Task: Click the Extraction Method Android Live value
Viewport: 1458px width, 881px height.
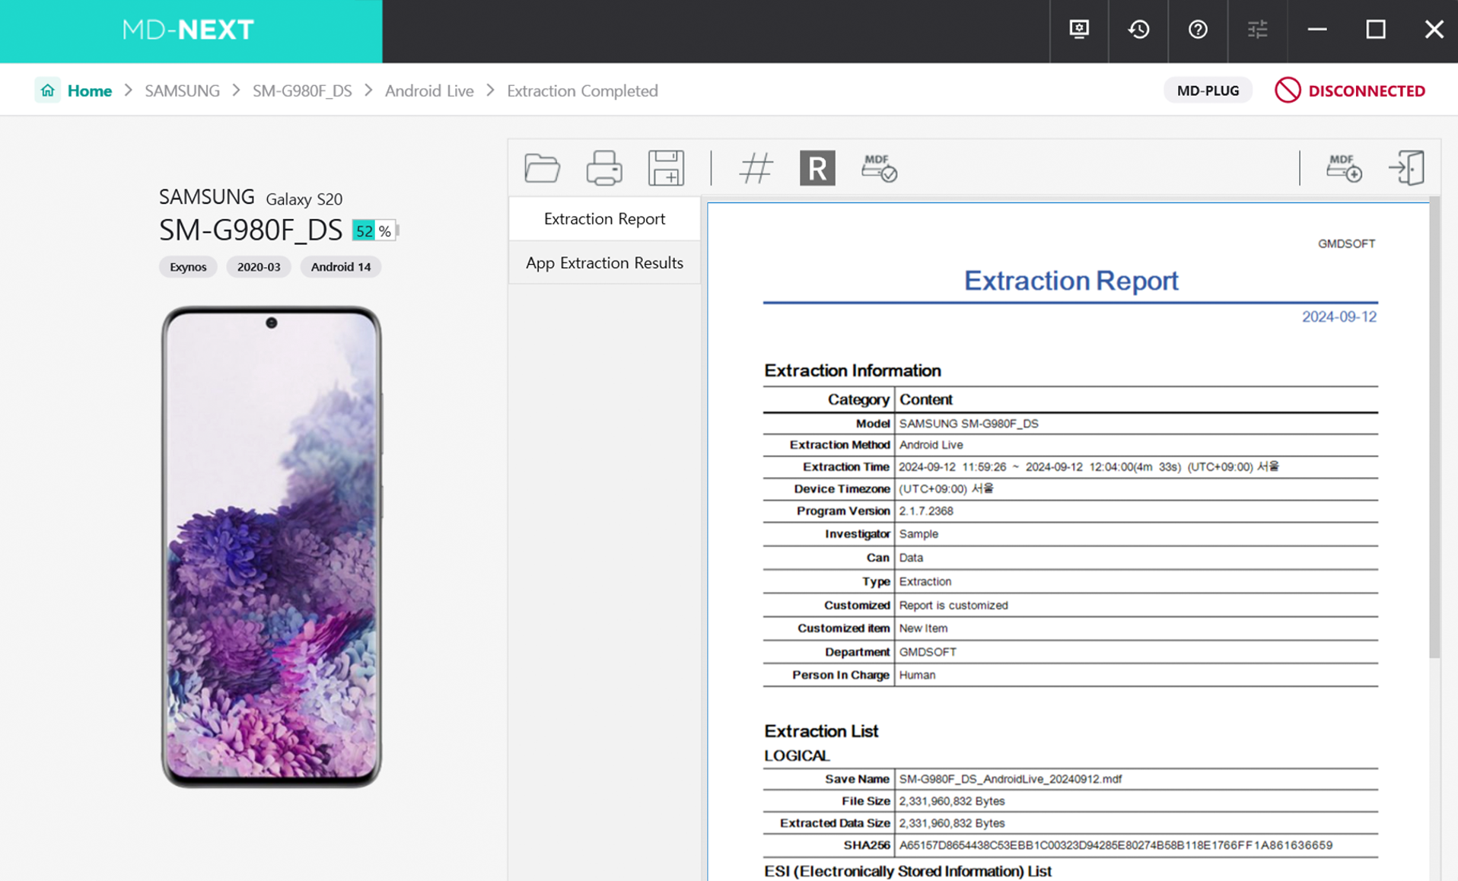Action: pos(931,445)
